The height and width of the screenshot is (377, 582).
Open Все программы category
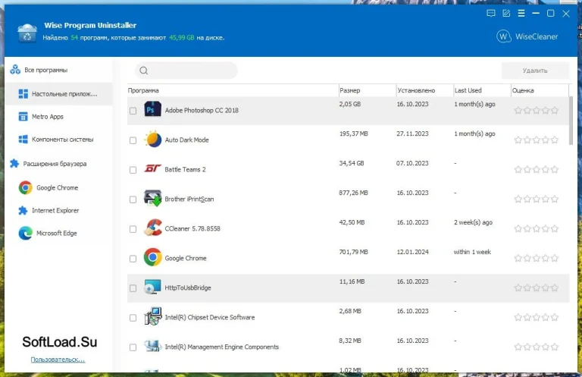[x=45, y=70]
